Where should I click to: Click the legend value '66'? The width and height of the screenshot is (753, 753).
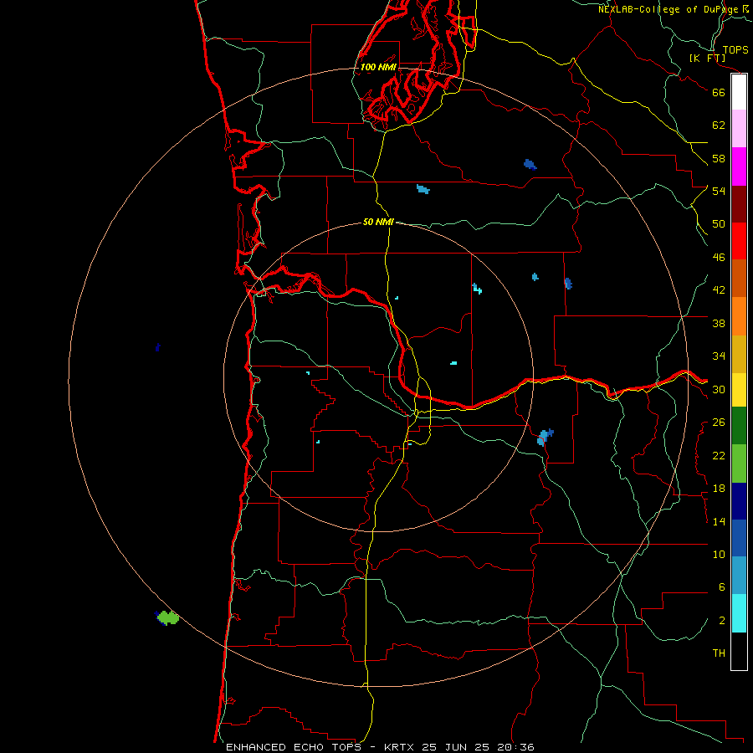(719, 93)
